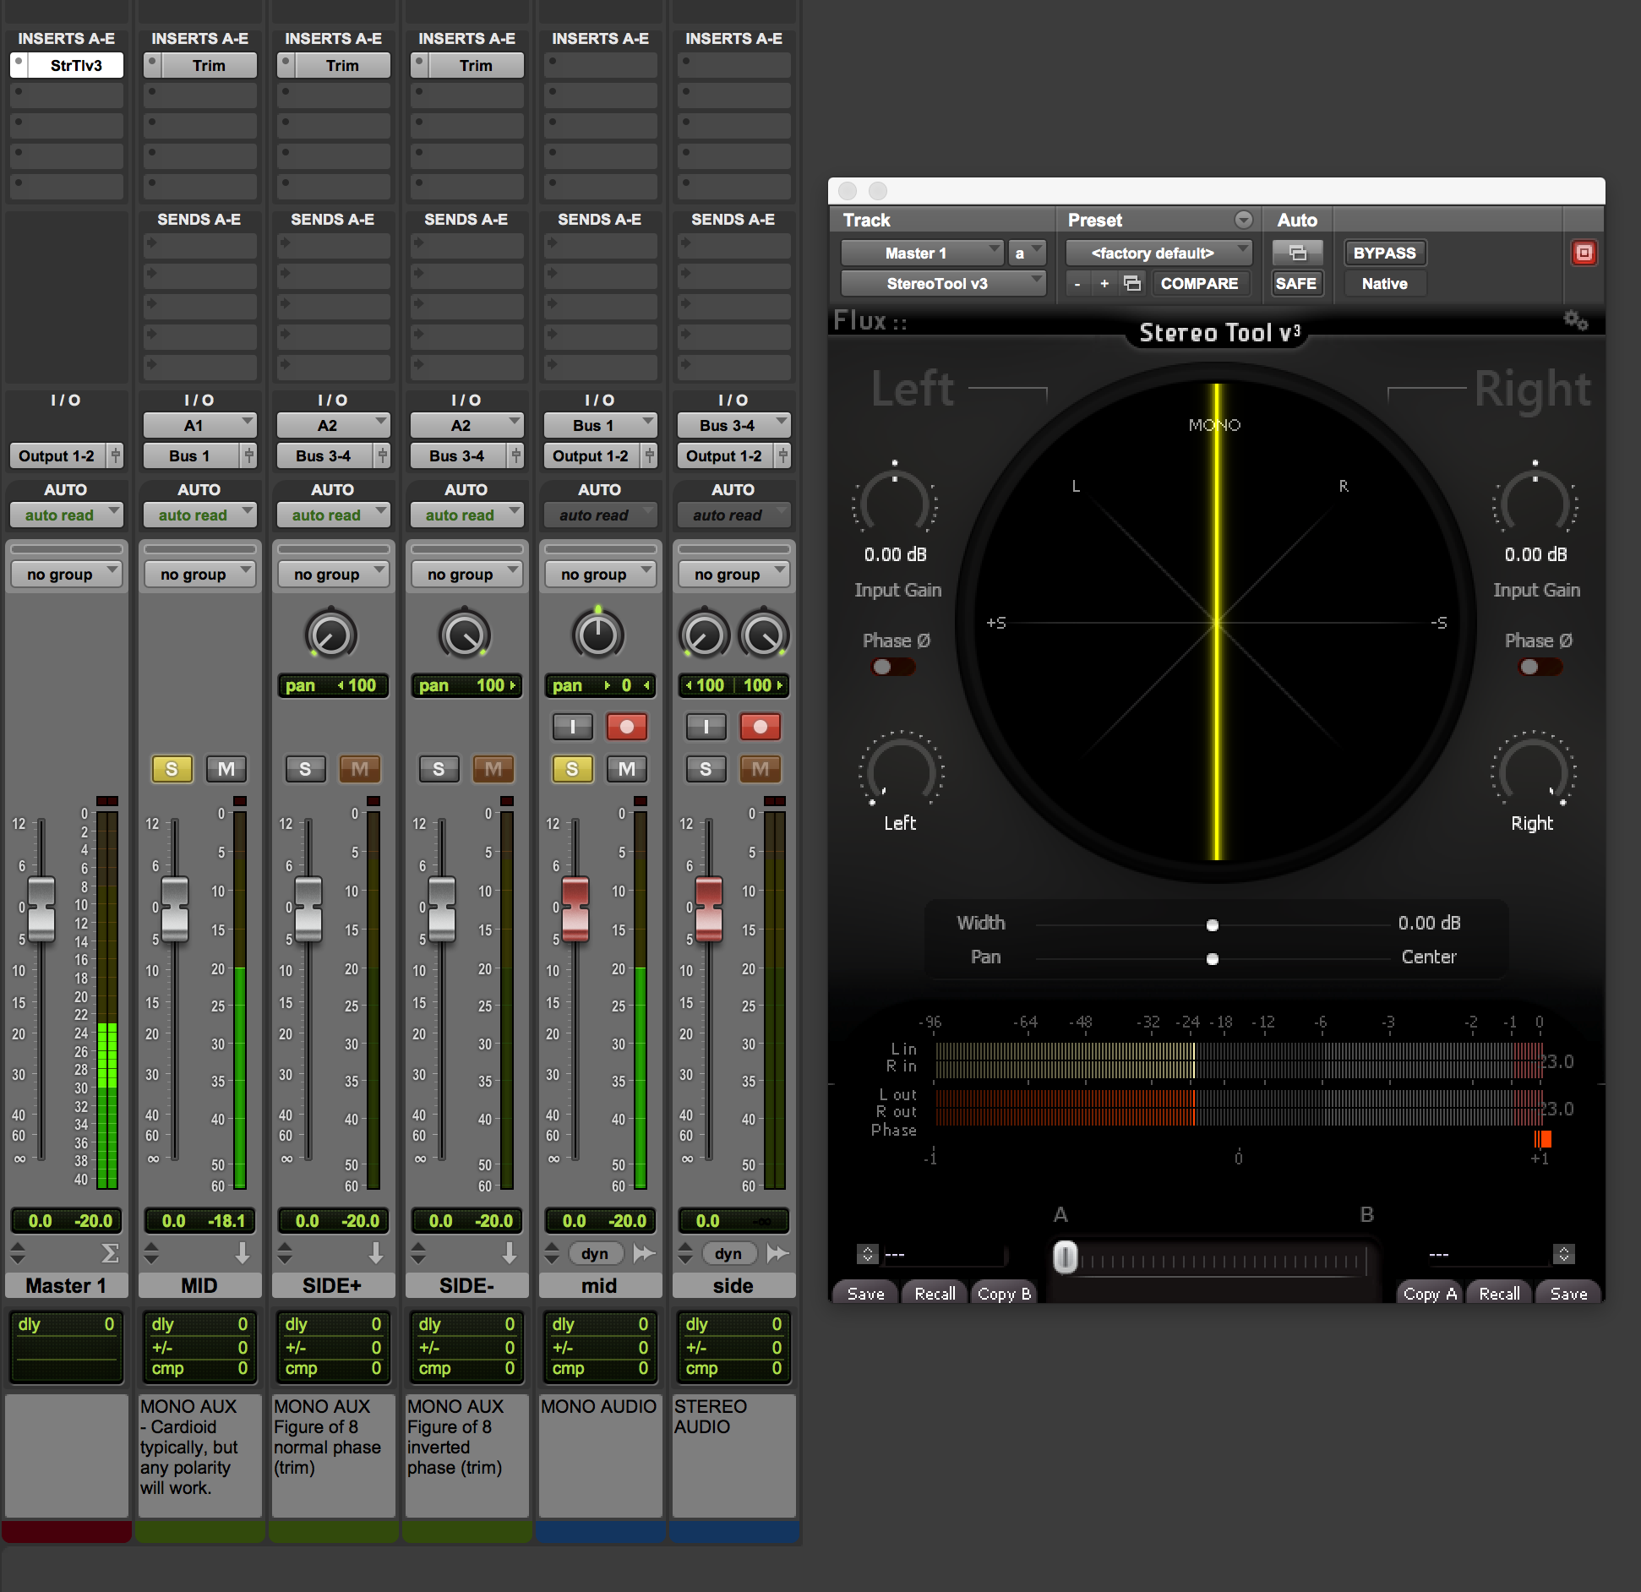Viewport: 1641px width, 1592px height.
Task: Toggle Mute on the MID track
Action: tap(226, 769)
